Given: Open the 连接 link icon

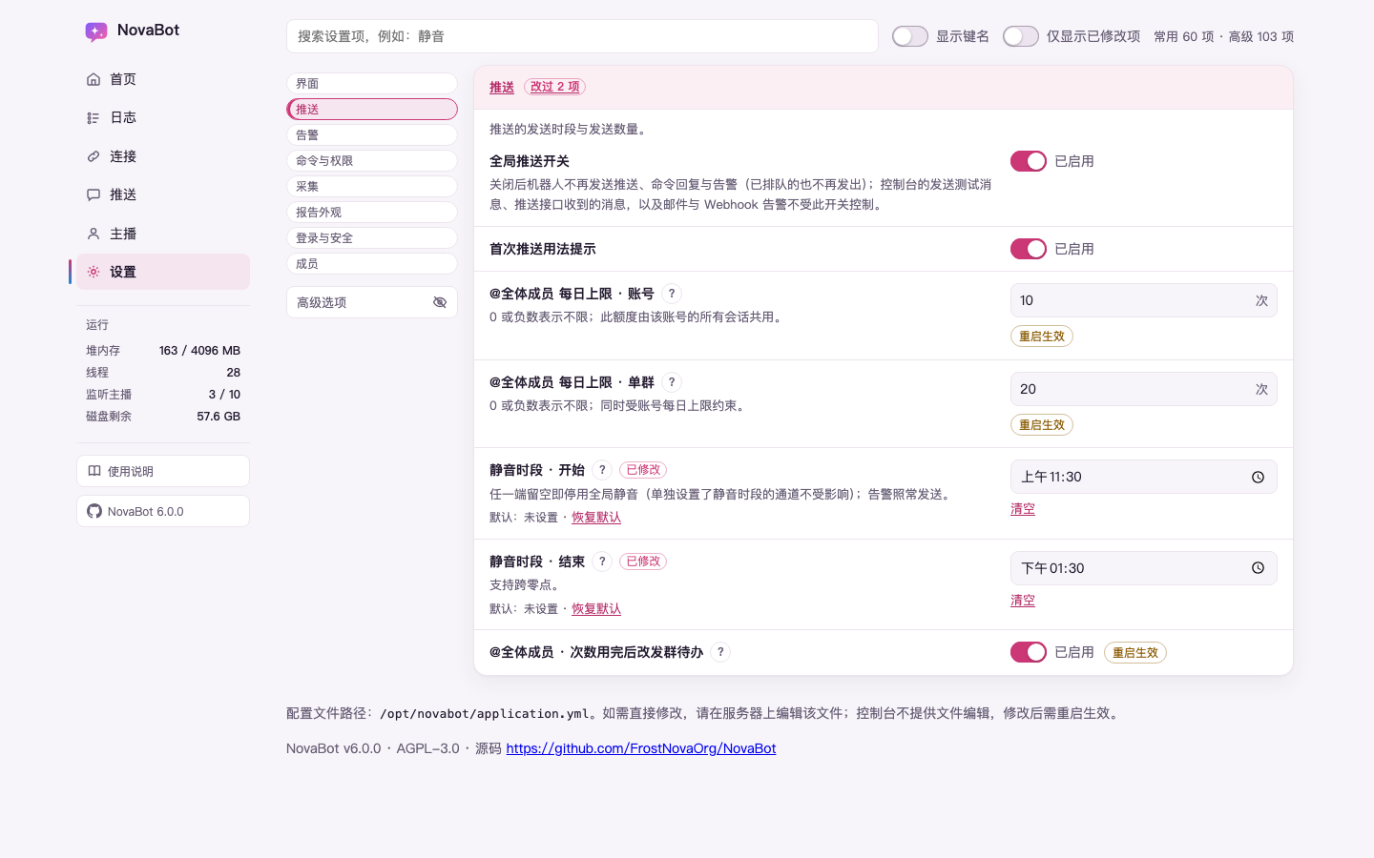Looking at the screenshot, I should (94, 156).
